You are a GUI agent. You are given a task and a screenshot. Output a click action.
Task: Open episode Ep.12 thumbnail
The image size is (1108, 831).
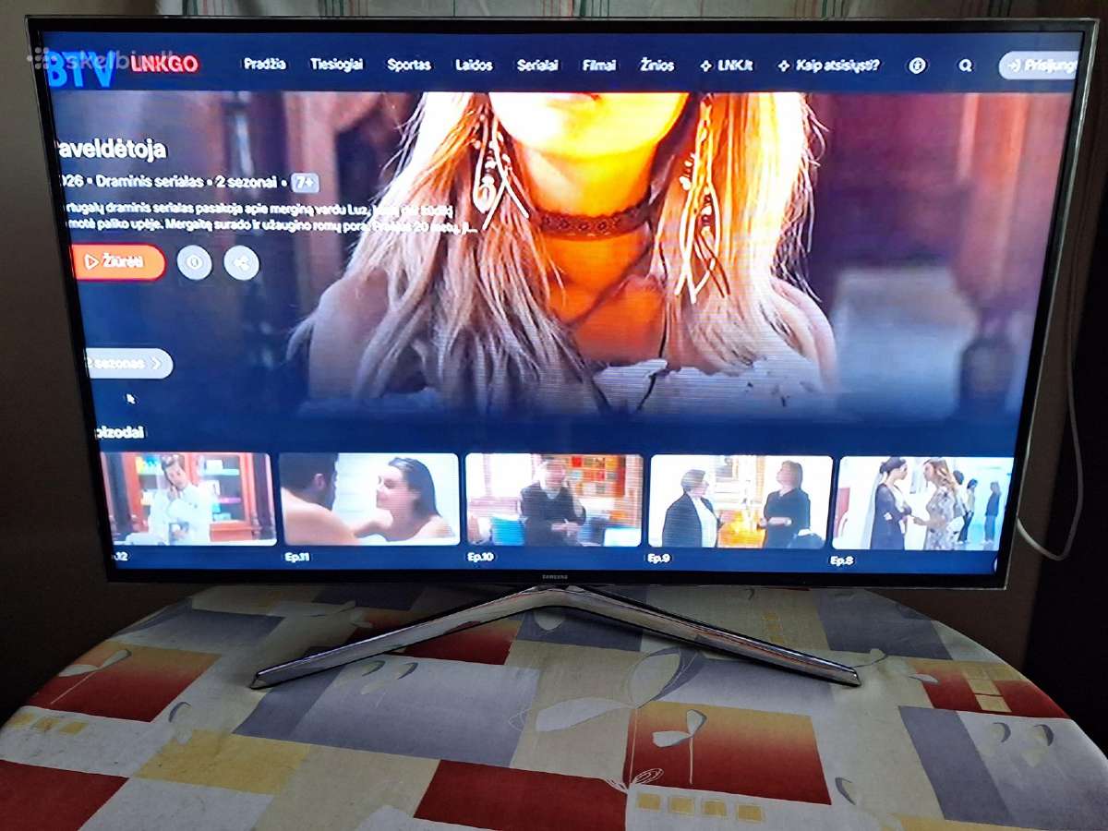[188, 498]
